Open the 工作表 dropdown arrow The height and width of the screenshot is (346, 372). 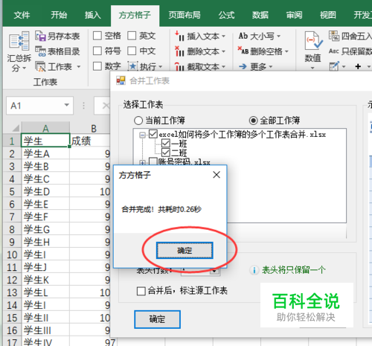[x=79, y=67]
